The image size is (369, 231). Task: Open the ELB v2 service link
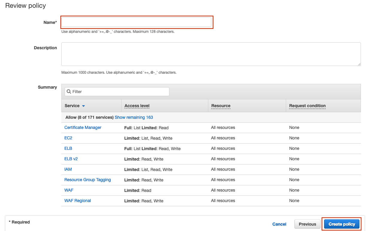click(71, 159)
